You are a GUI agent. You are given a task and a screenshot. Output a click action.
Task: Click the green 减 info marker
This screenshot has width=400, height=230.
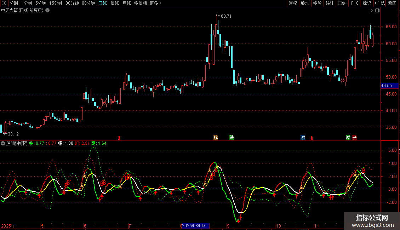pos(348,137)
